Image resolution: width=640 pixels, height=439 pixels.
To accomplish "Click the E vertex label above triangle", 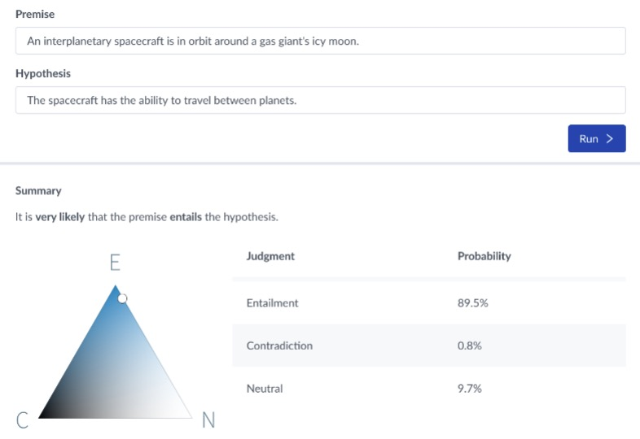I will [115, 263].
